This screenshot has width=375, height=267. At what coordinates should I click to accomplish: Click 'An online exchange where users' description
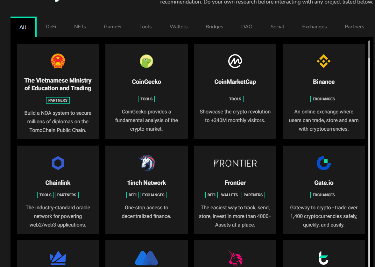point(323,120)
